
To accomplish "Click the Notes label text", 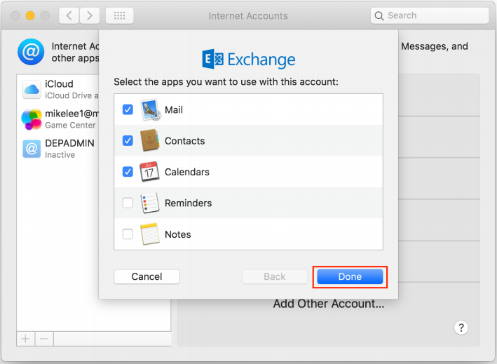I will [178, 234].
